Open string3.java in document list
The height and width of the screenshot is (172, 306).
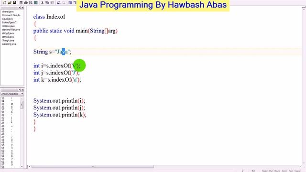pyautogui.click(x=8, y=37)
